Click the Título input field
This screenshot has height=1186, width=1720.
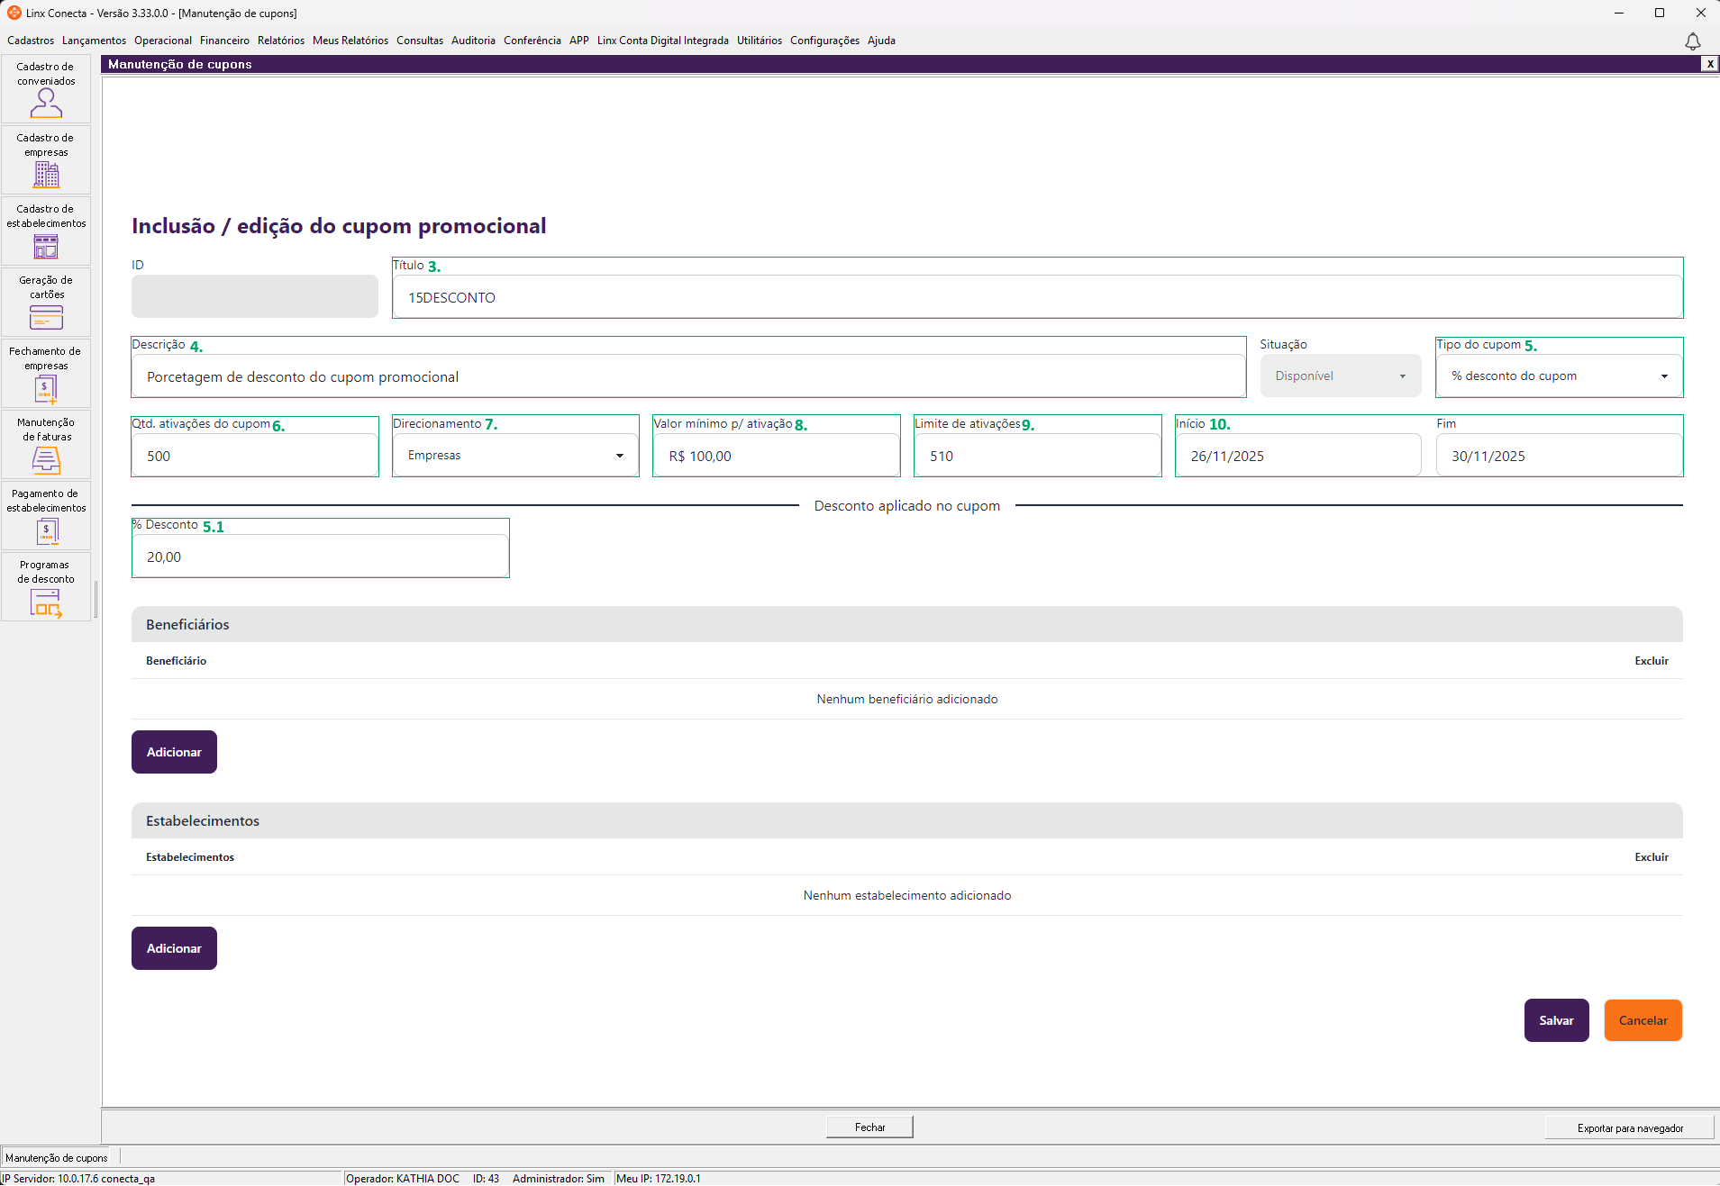tap(1037, 297)
